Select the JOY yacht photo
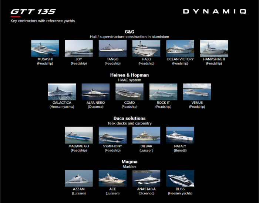 coord(79,48)
